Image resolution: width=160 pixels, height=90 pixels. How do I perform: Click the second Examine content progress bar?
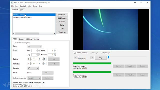click(92, 72)
